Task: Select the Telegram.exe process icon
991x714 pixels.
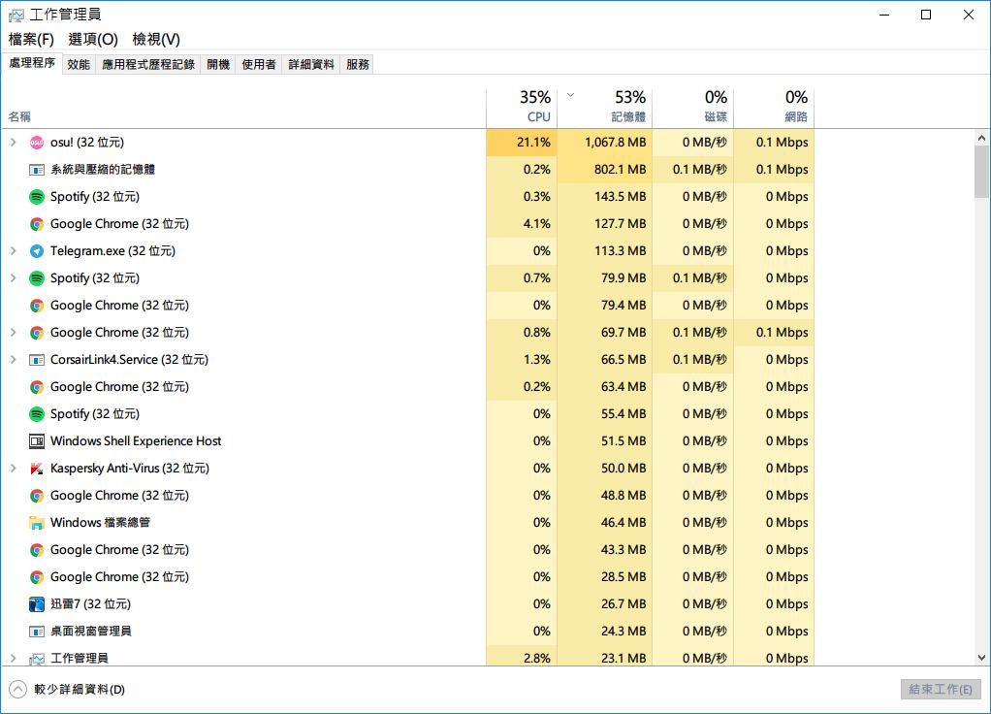Action: (37, 251)
